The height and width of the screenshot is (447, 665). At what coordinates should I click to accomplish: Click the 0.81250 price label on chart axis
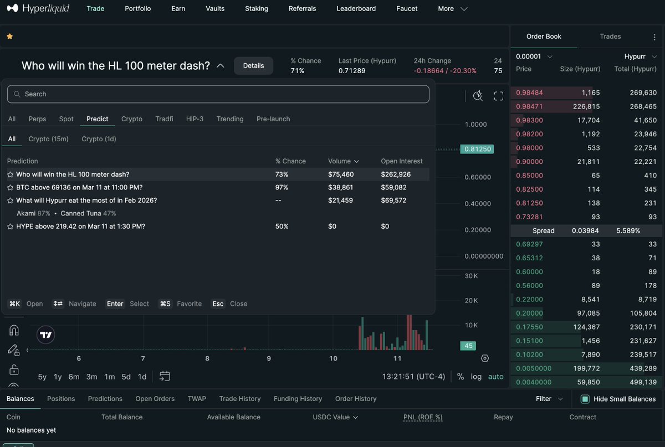click(477, 149)
